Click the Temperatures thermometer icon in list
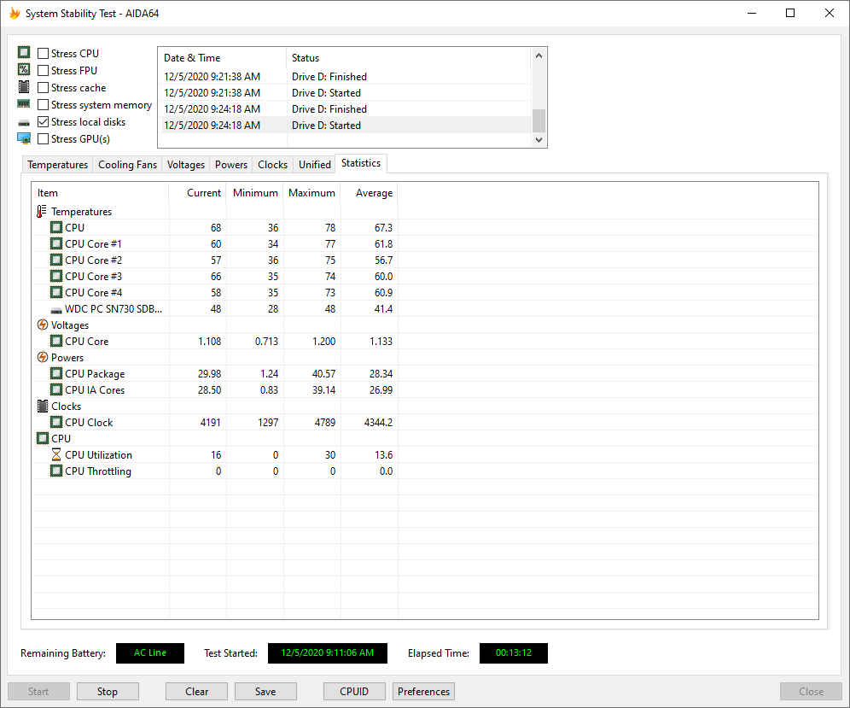The width and height of the screenshot is (850, 708). (x=42, y=211)
